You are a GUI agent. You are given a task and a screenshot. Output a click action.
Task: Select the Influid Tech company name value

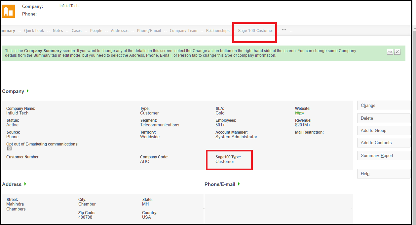tap(17, 113)
